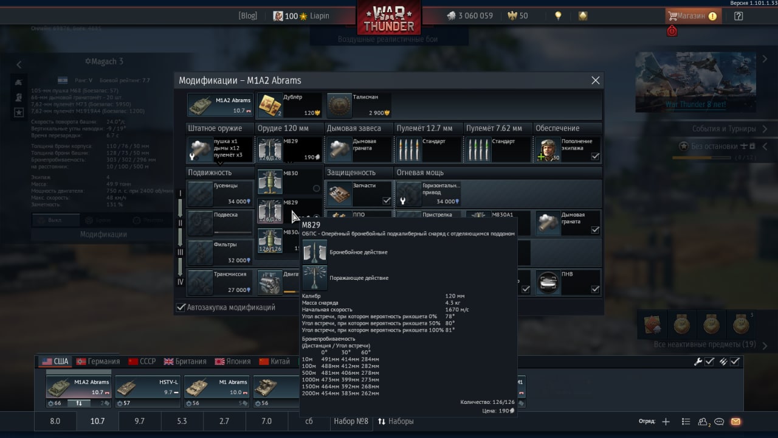Viewport: 778px width, 438px height.
Task: Click the Трансмиссия transmission modification
Action: pyautogui.click(x=220, y=282)
